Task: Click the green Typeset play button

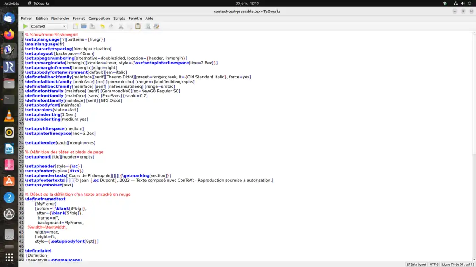Action: click(x=25, y=26)
